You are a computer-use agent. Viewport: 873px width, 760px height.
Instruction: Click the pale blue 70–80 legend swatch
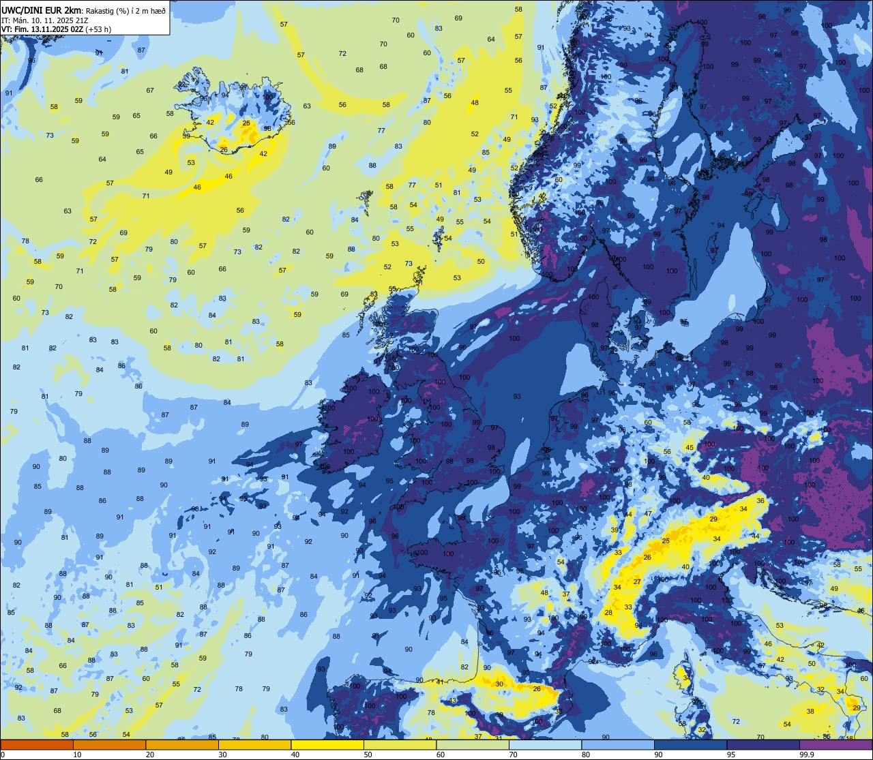pos(545,744)
